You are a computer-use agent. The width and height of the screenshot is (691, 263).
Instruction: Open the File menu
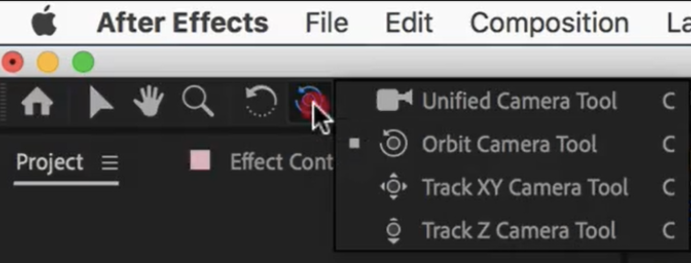[x=326, y=23]
